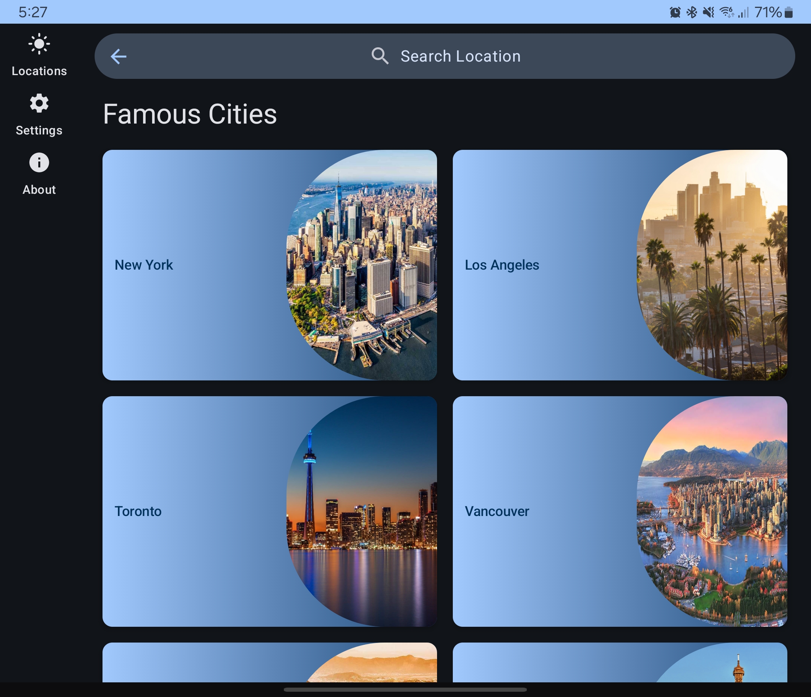The width and height of the screenshot is (811, 697).
Task: Open the Los Angeles city card
Action: (620, 265)
